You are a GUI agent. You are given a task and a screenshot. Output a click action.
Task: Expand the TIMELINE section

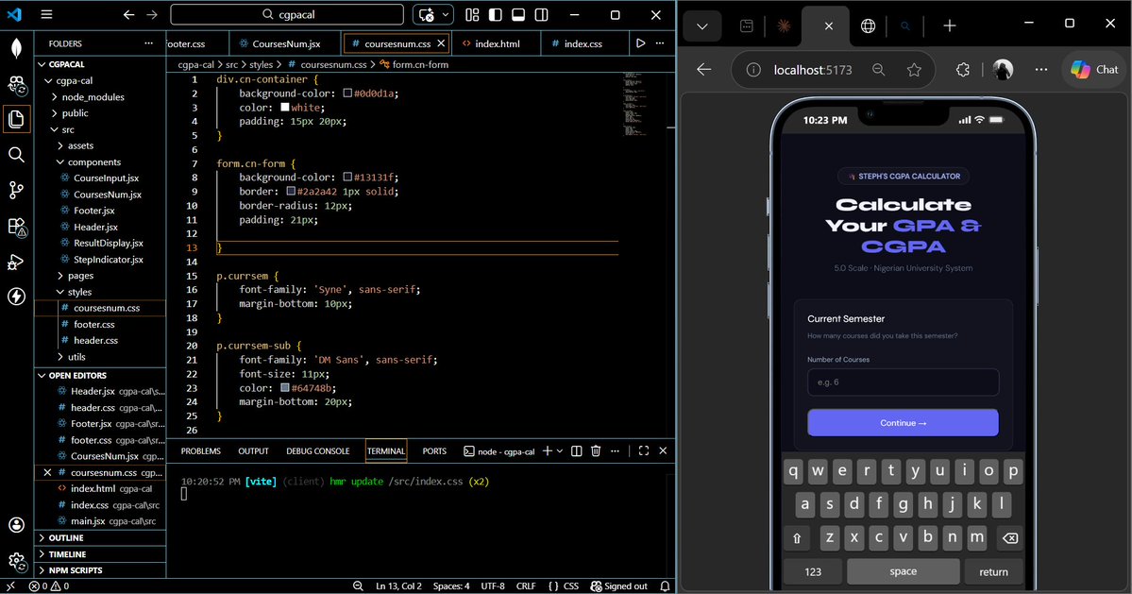point(100,554)
